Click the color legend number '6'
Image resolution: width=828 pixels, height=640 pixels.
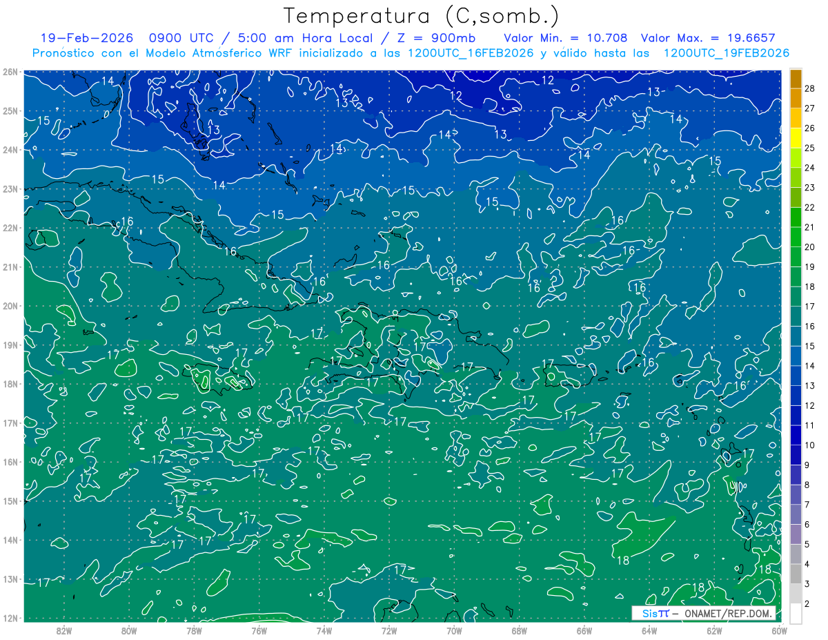coord(807,524)
